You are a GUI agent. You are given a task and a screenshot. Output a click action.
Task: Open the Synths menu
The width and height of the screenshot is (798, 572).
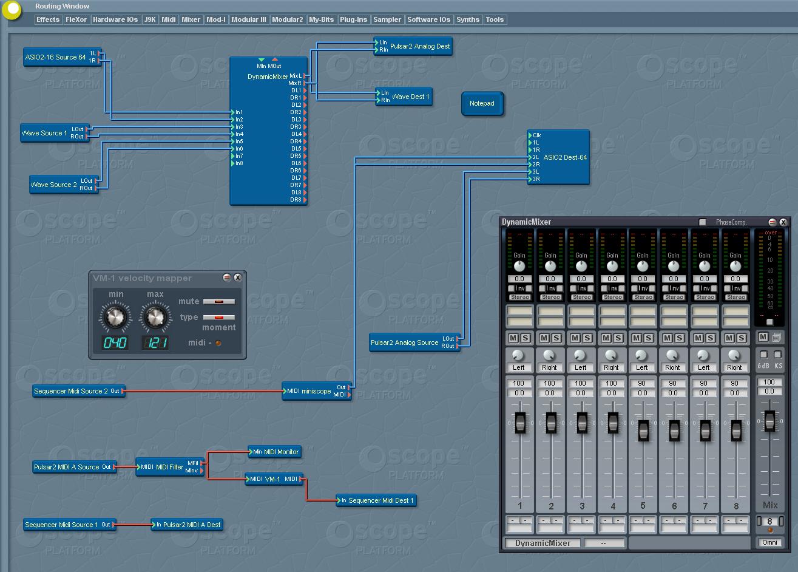[x=468, y=19]
